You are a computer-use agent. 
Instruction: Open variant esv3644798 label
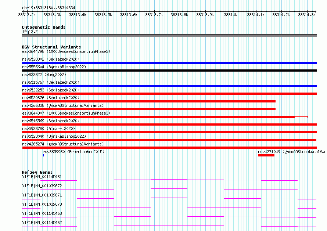tap(66, 51)
